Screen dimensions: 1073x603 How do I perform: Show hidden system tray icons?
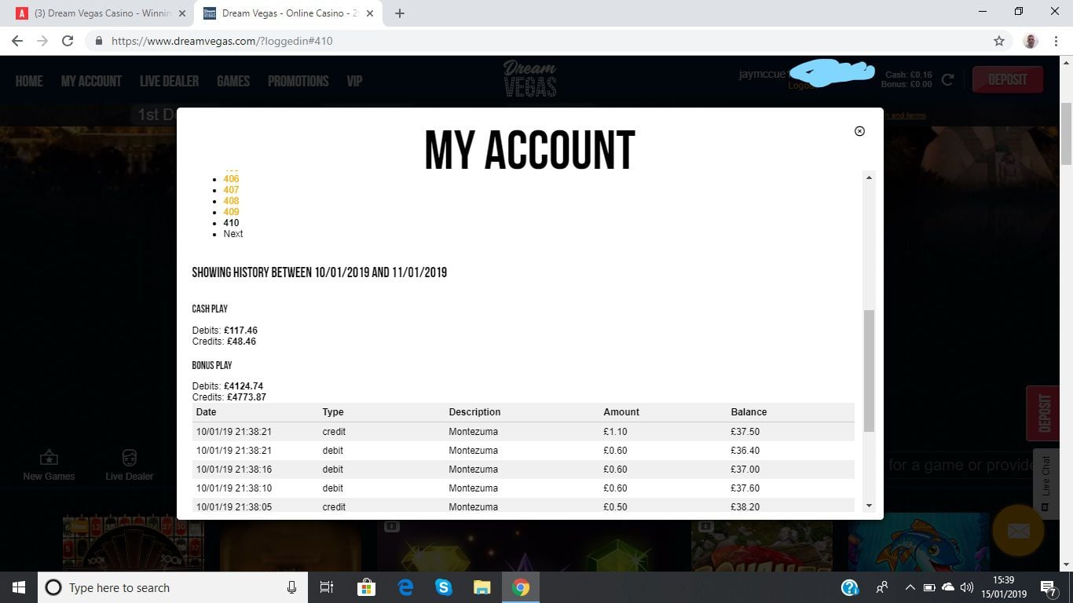pos(910,587)
